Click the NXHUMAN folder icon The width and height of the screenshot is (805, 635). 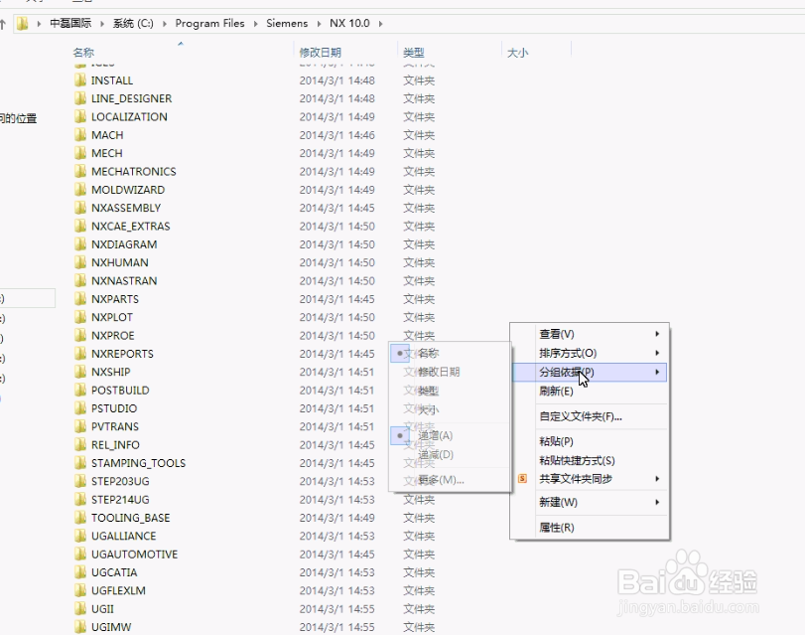80,262
